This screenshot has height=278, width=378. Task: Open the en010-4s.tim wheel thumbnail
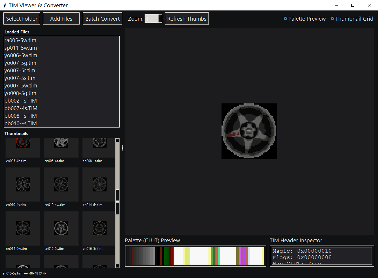coord(23,184)
